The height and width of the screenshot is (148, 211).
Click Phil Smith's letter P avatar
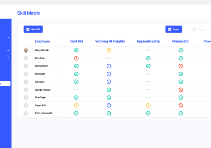pyautogui.click(x=26, y=74)
